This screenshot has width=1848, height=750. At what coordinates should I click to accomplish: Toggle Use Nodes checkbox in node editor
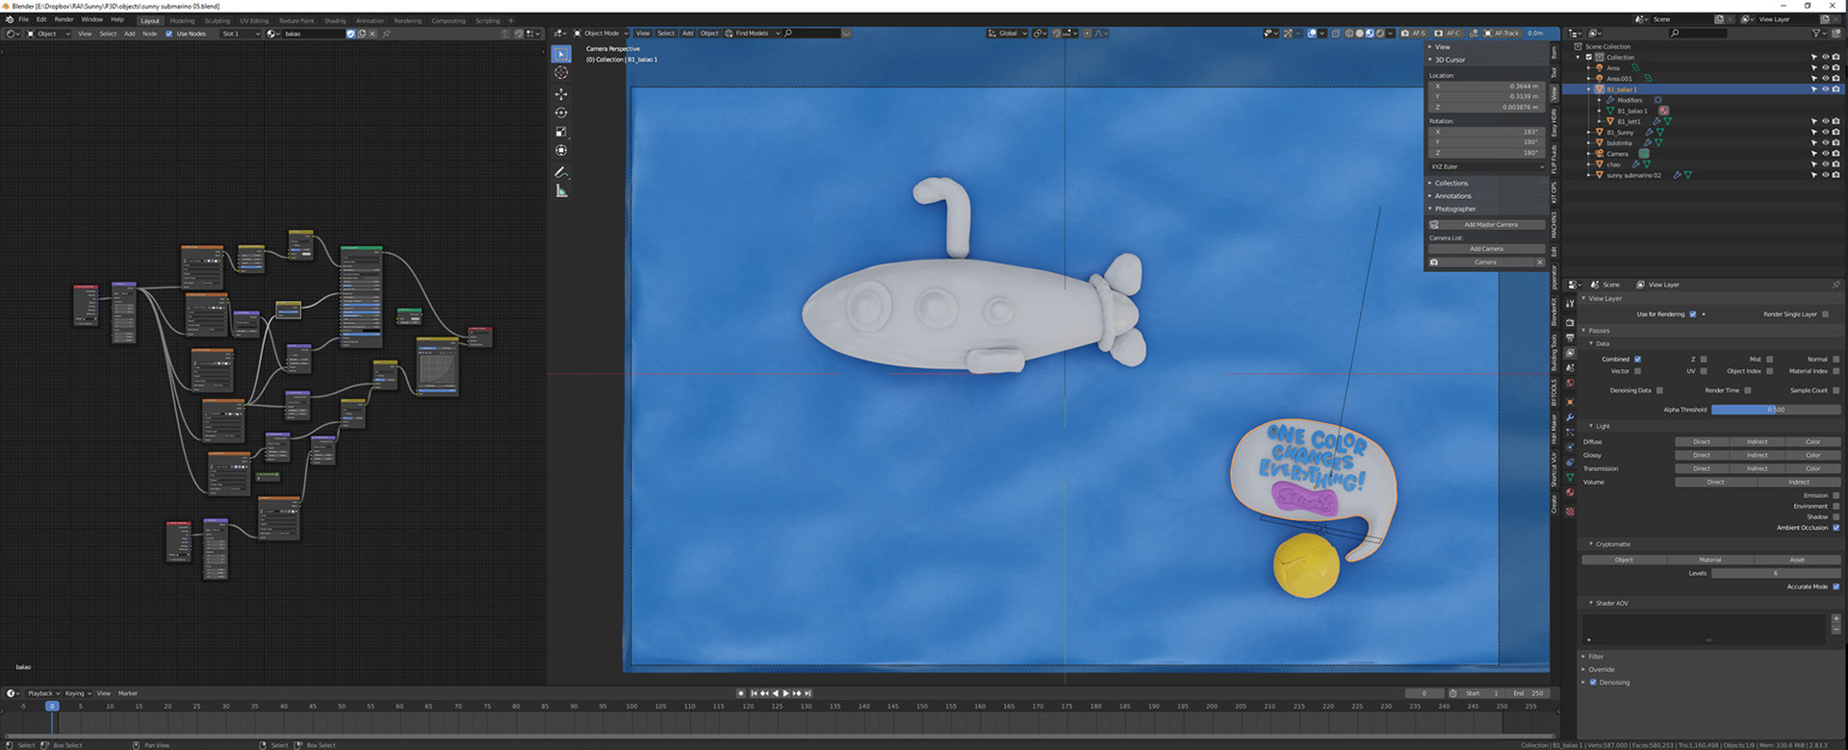point(169,34)
